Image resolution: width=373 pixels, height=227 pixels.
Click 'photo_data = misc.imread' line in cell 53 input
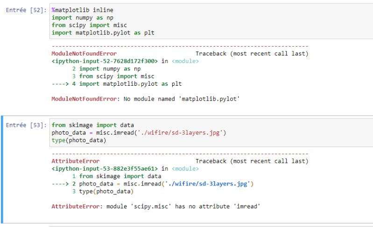139,133
